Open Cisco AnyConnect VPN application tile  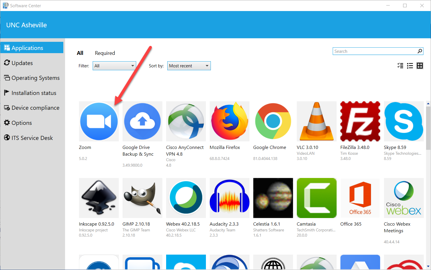[186, 121]
